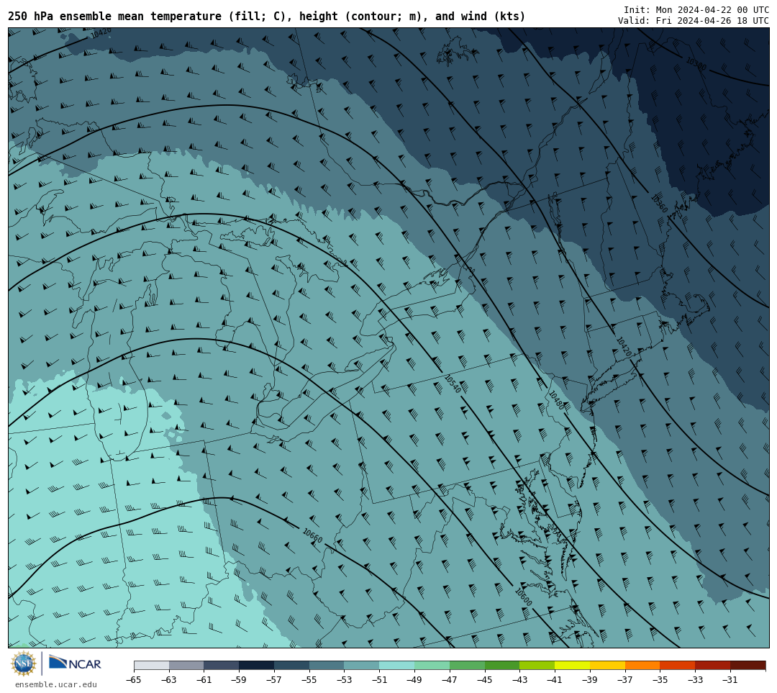
Task: Click the -65 colorbar tick label
Action: (134, 679)
